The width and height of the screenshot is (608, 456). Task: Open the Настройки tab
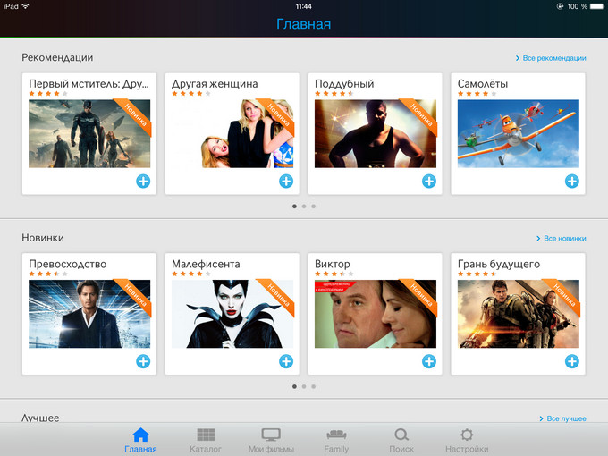point(467,440)
